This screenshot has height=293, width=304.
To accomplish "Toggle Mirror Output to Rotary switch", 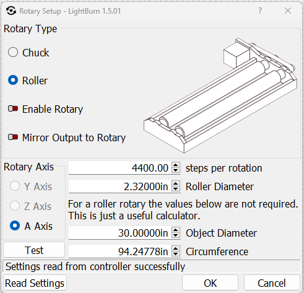I will [13, 137].
